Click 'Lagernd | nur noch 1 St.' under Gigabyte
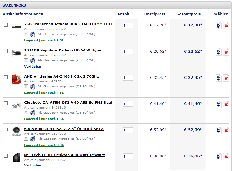Image resolution: width=232 pixels, height=171 pixels. (x=44, y=119)
